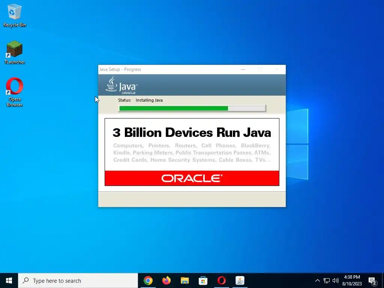Screen dimensions: 384x288
Task: Open the network status tray icon
Action: [327, 280]
